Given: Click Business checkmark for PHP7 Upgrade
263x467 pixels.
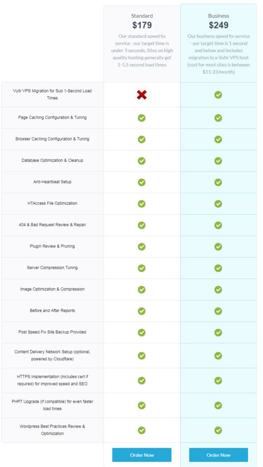Looking at the screenshot, I should point(218,405).
